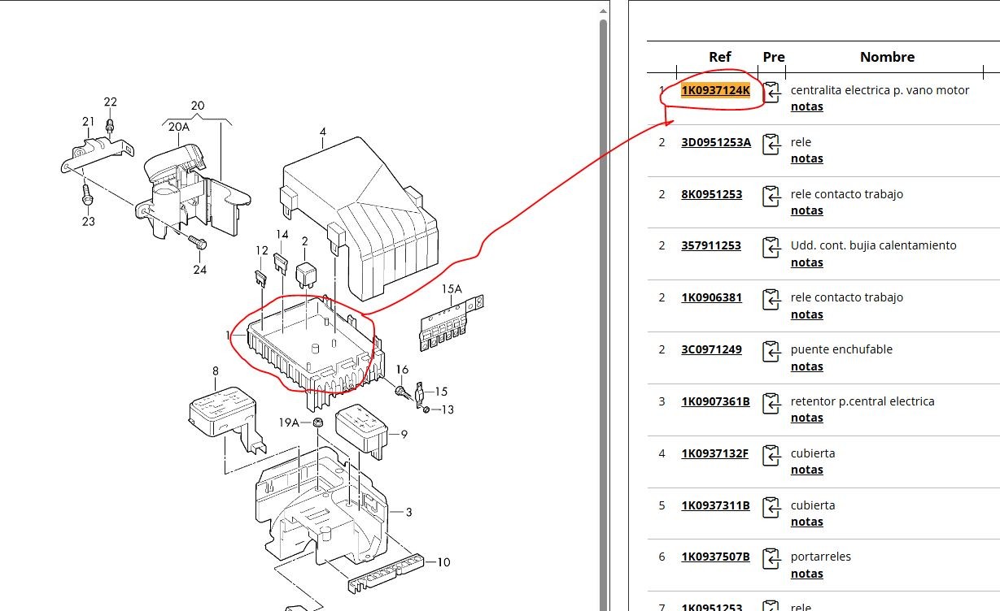Click callout 15A in the parts diagram
The width and height of the screenshot is (1000, 611).
click(452, 288)
